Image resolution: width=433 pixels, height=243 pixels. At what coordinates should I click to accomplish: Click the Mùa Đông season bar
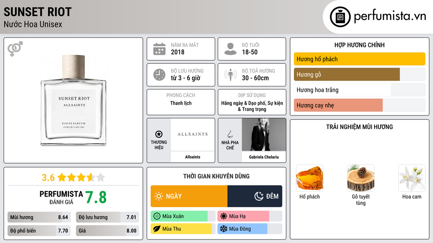pyautogui.click(x=250, y=229)
